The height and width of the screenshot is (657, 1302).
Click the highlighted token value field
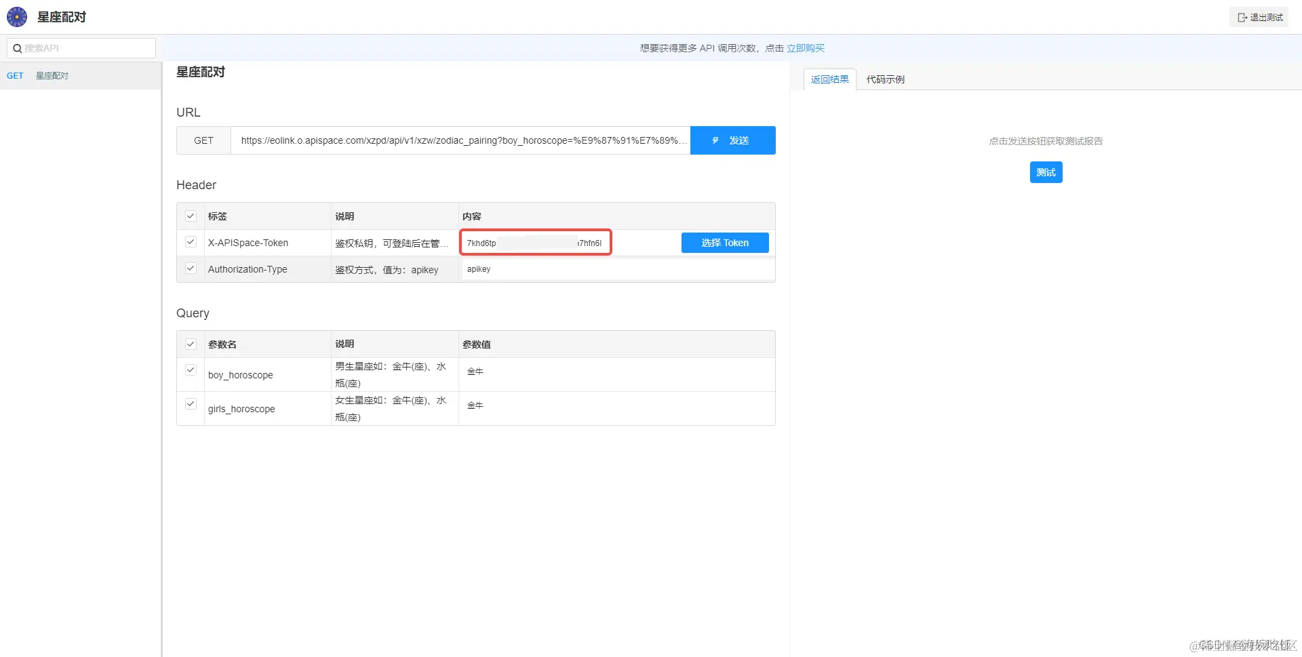tap(535, 242)
